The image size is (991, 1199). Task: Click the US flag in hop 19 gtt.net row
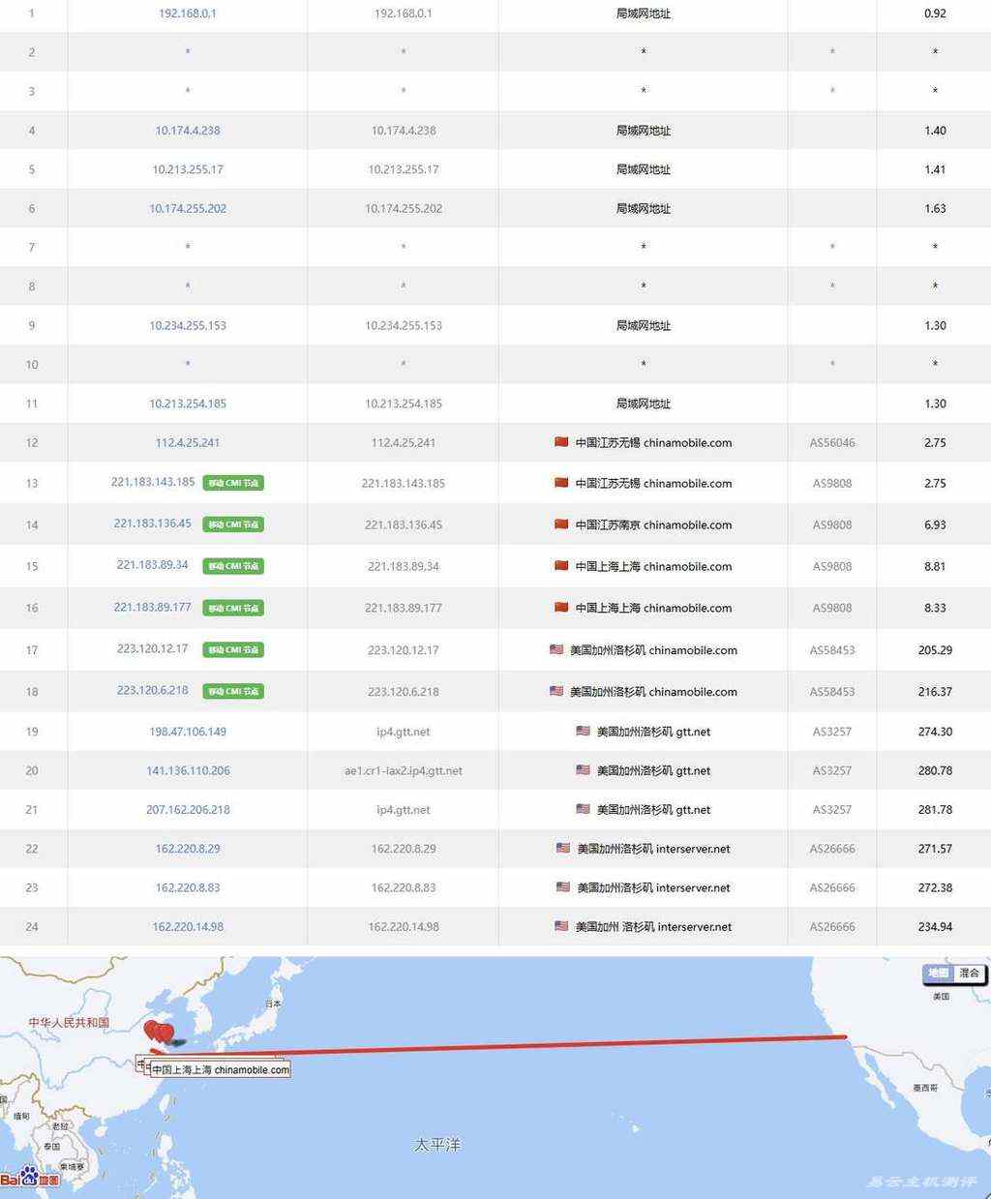coord(583,732)
